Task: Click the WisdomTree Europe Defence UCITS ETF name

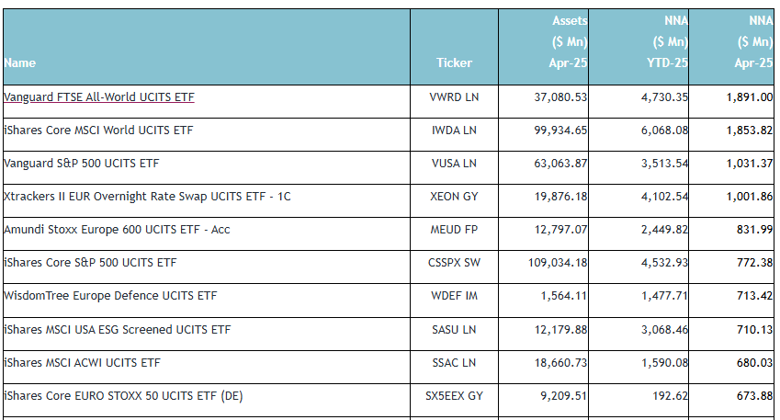Action: point(110,296)
